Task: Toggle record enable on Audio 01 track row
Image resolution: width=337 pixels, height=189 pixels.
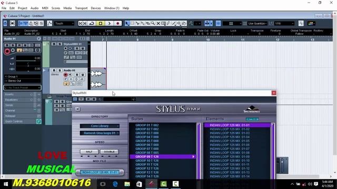Action: [x=65, y=75]
